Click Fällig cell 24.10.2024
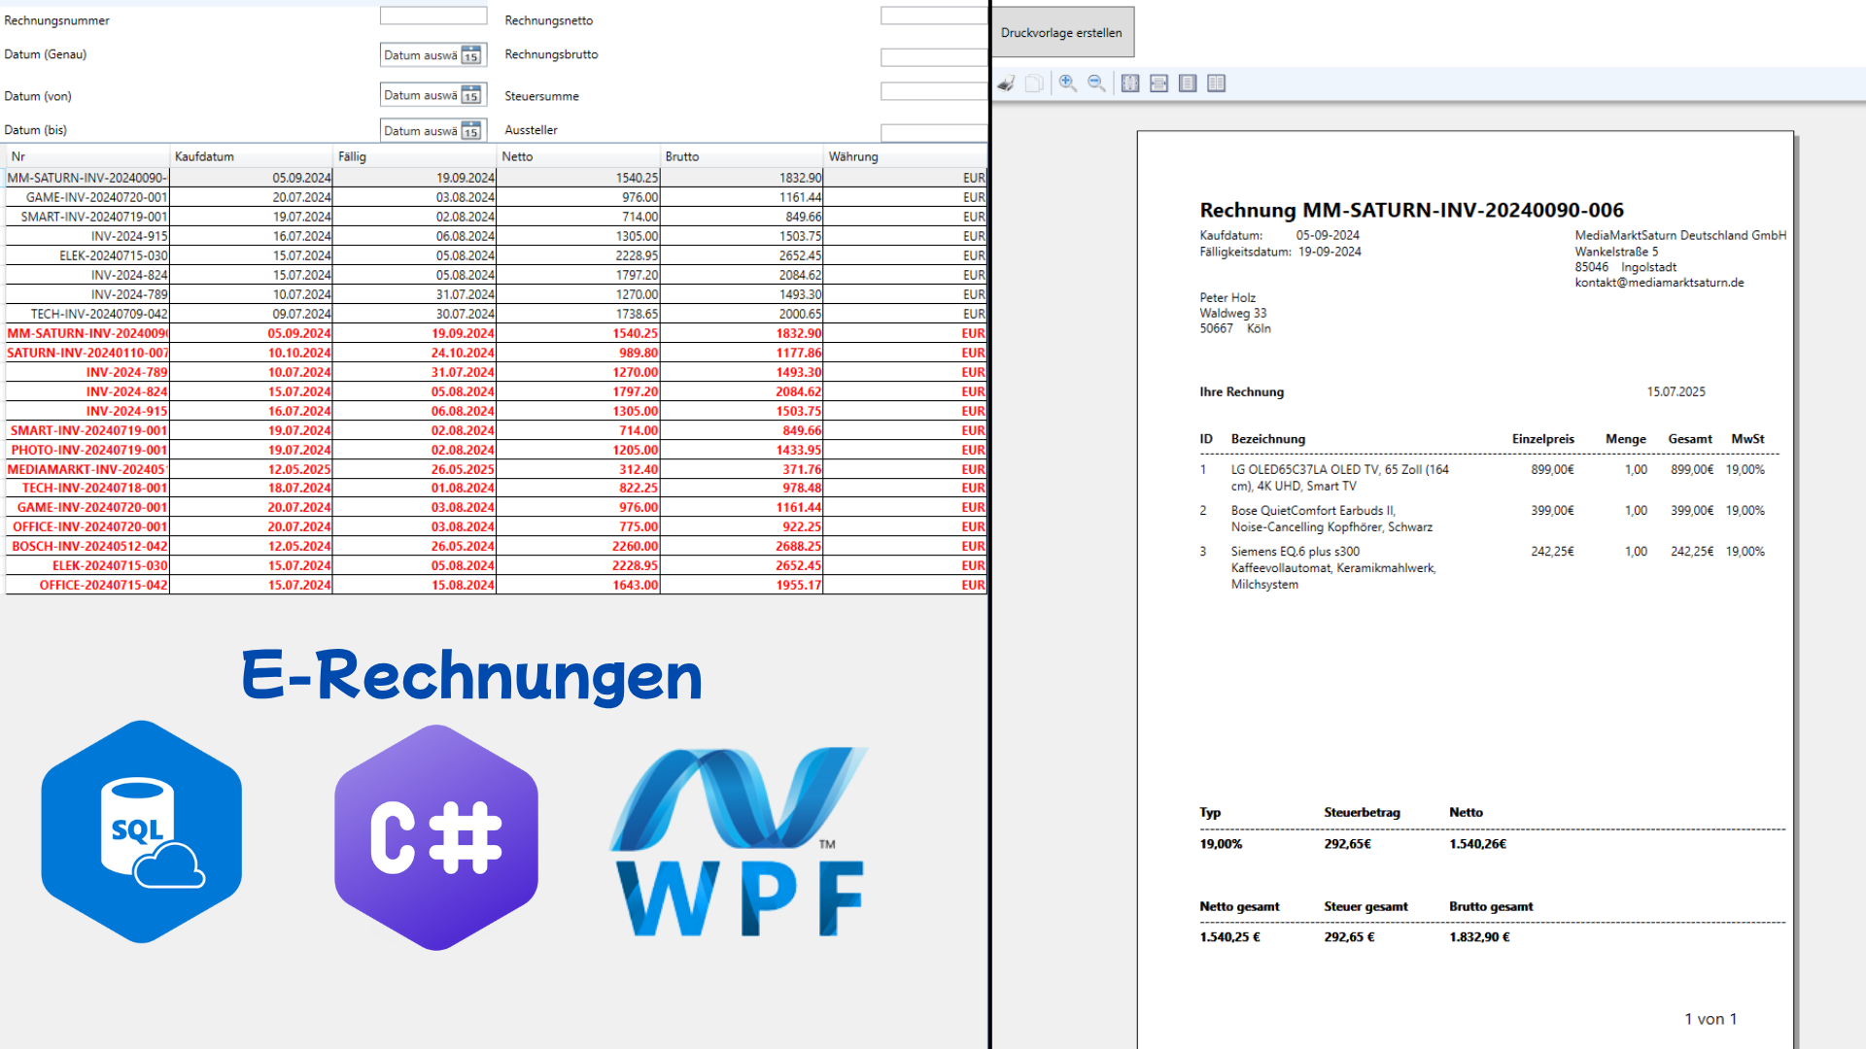 coord(414,353)
